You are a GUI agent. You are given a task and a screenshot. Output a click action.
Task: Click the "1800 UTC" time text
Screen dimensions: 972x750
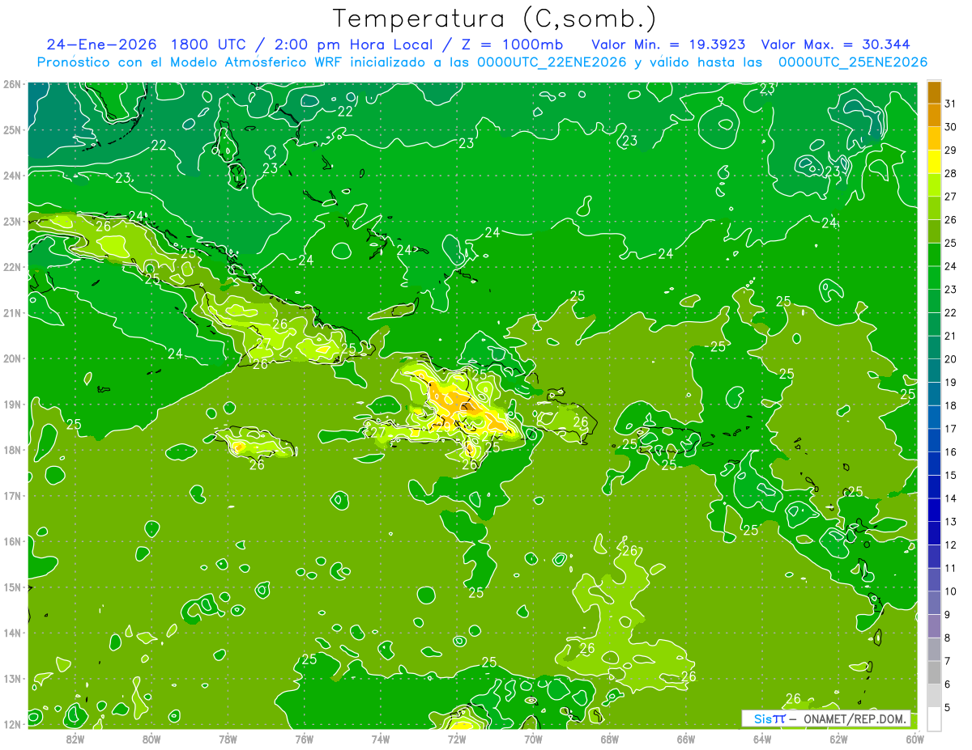211,44
